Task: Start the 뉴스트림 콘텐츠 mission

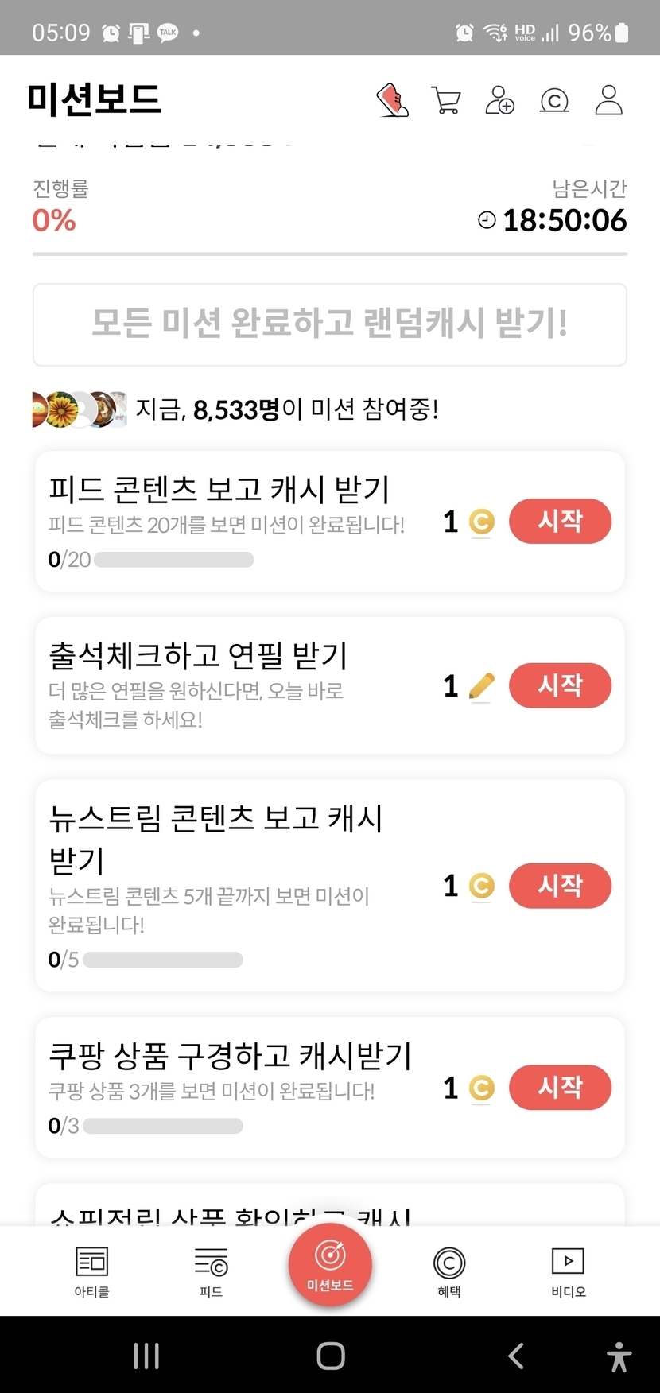Action: [x=560, y=885]
